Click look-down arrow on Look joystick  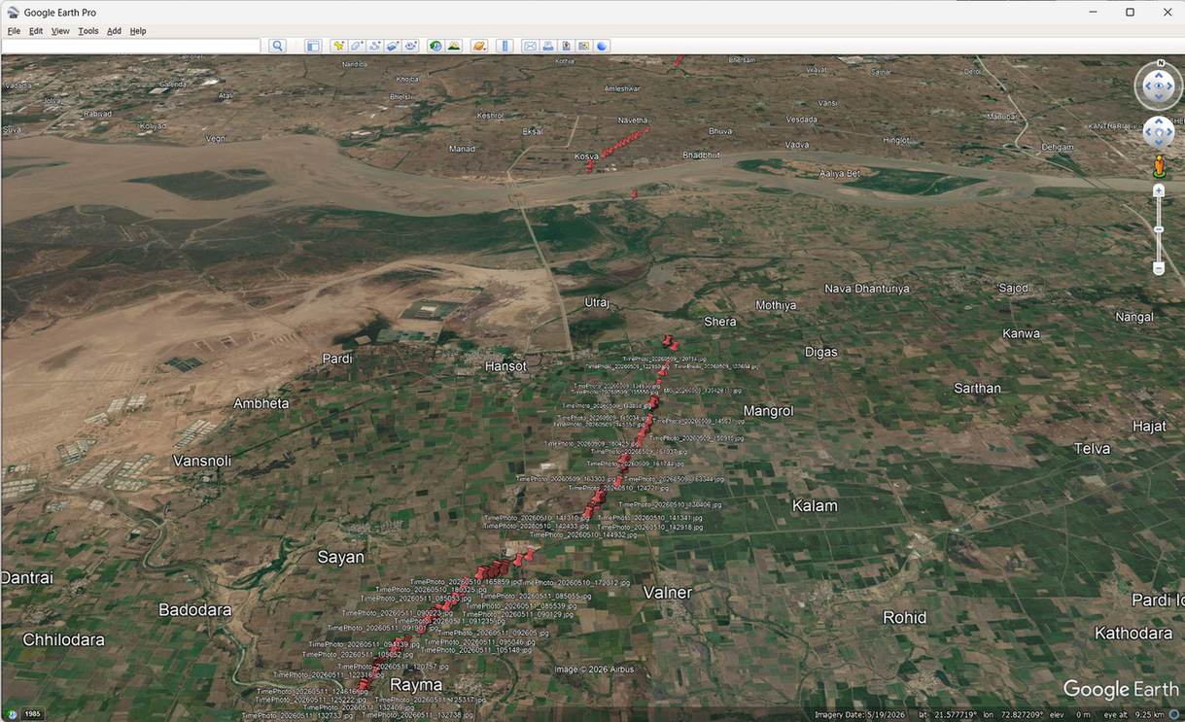(x=1159, y=98)
